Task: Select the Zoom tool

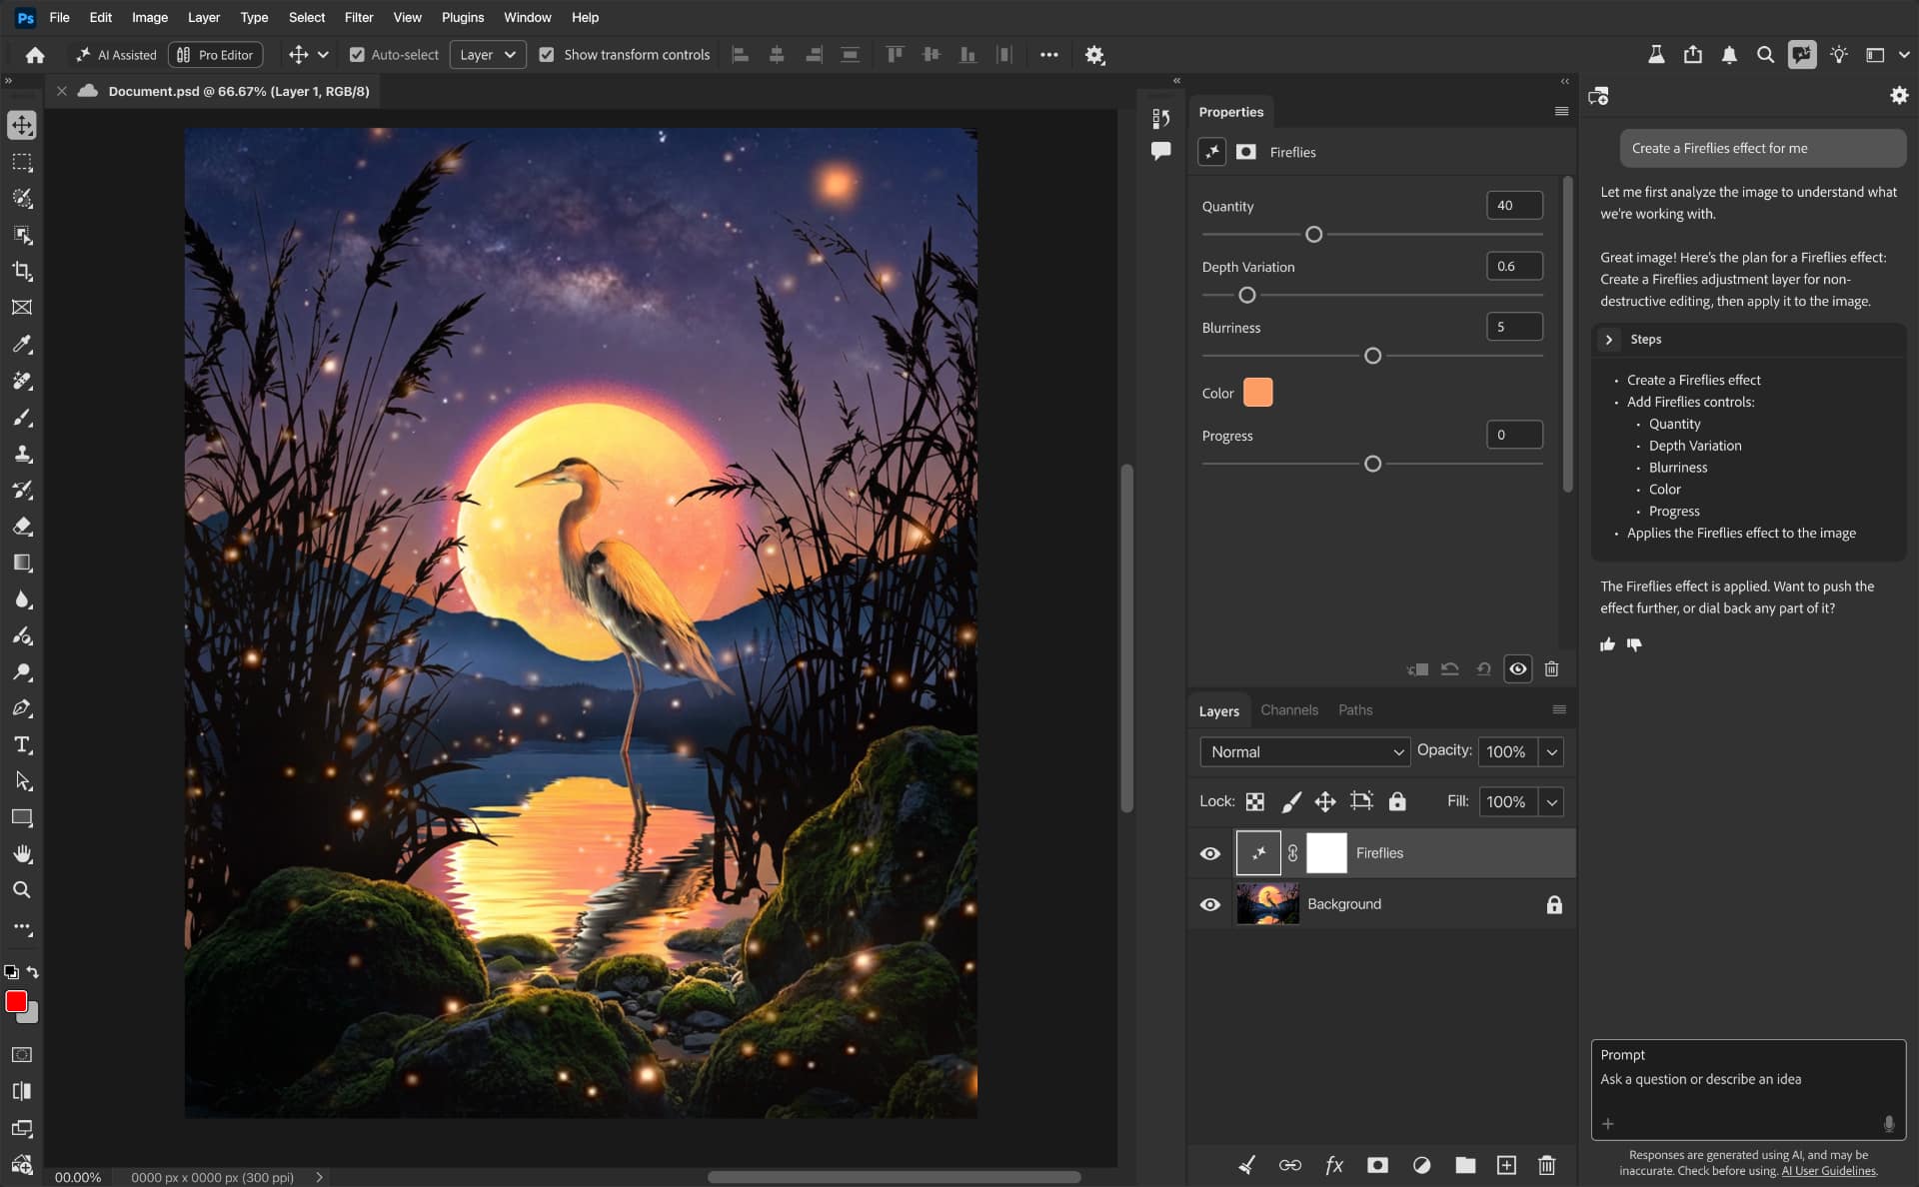Action: pos(22,889)
